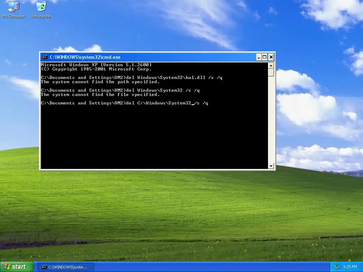Click the 'cannot find the path specified' message

click(x=100, y=82)
